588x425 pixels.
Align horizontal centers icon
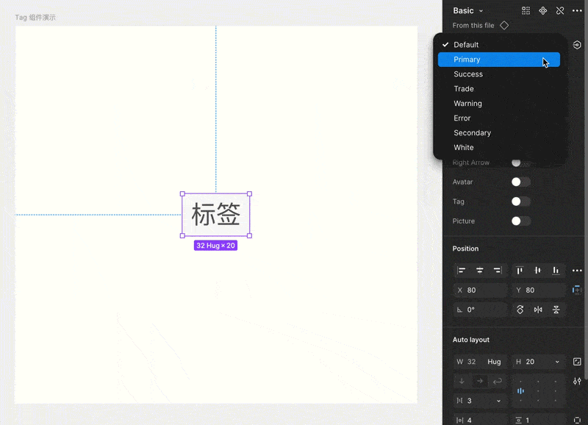coord(480,271)
